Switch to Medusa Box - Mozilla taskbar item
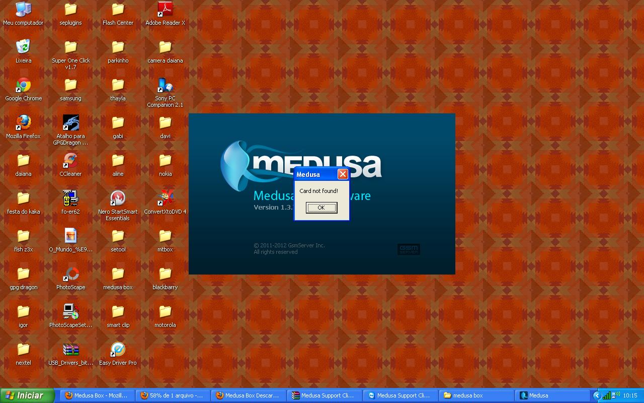644x403 pixels. (98, 395)
